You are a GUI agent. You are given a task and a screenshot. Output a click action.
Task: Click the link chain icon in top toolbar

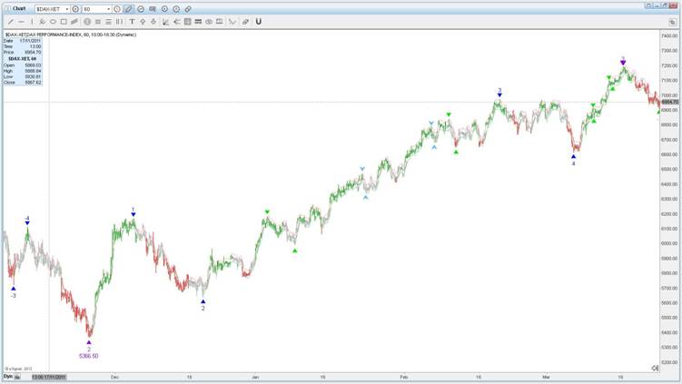[x=188, y=8]
